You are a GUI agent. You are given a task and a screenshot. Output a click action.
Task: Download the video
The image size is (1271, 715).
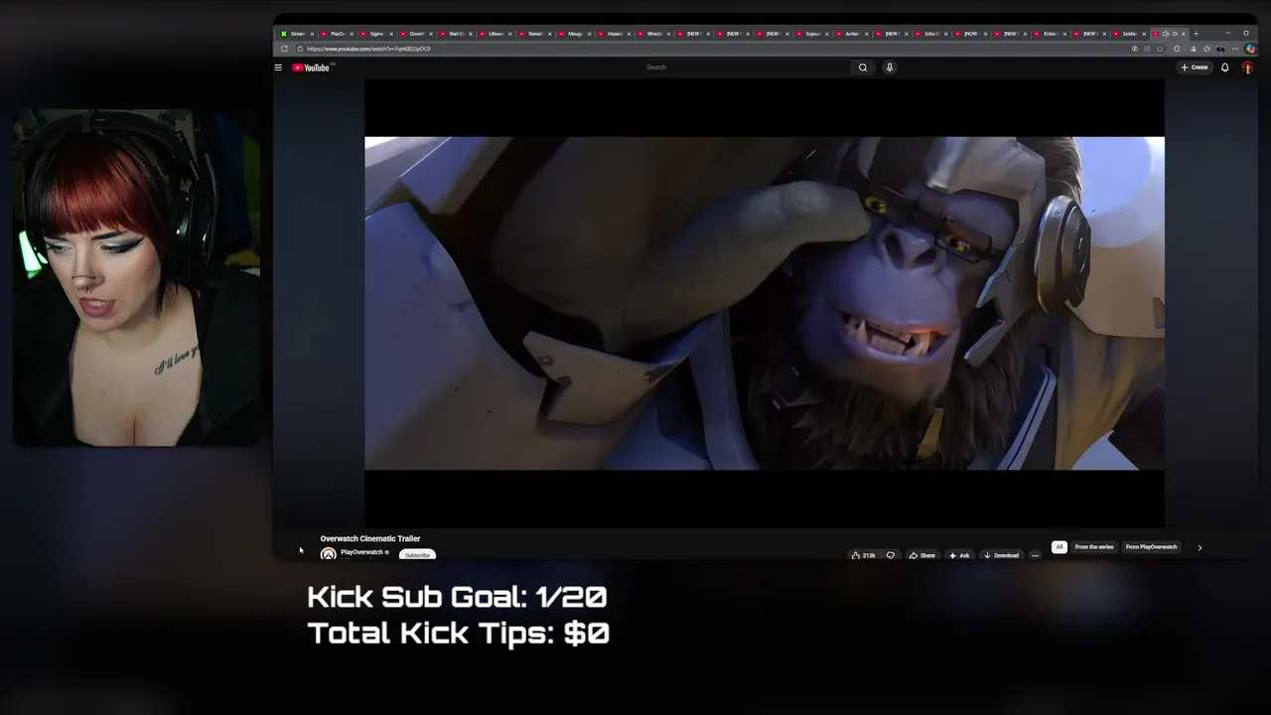(1001, 555)
